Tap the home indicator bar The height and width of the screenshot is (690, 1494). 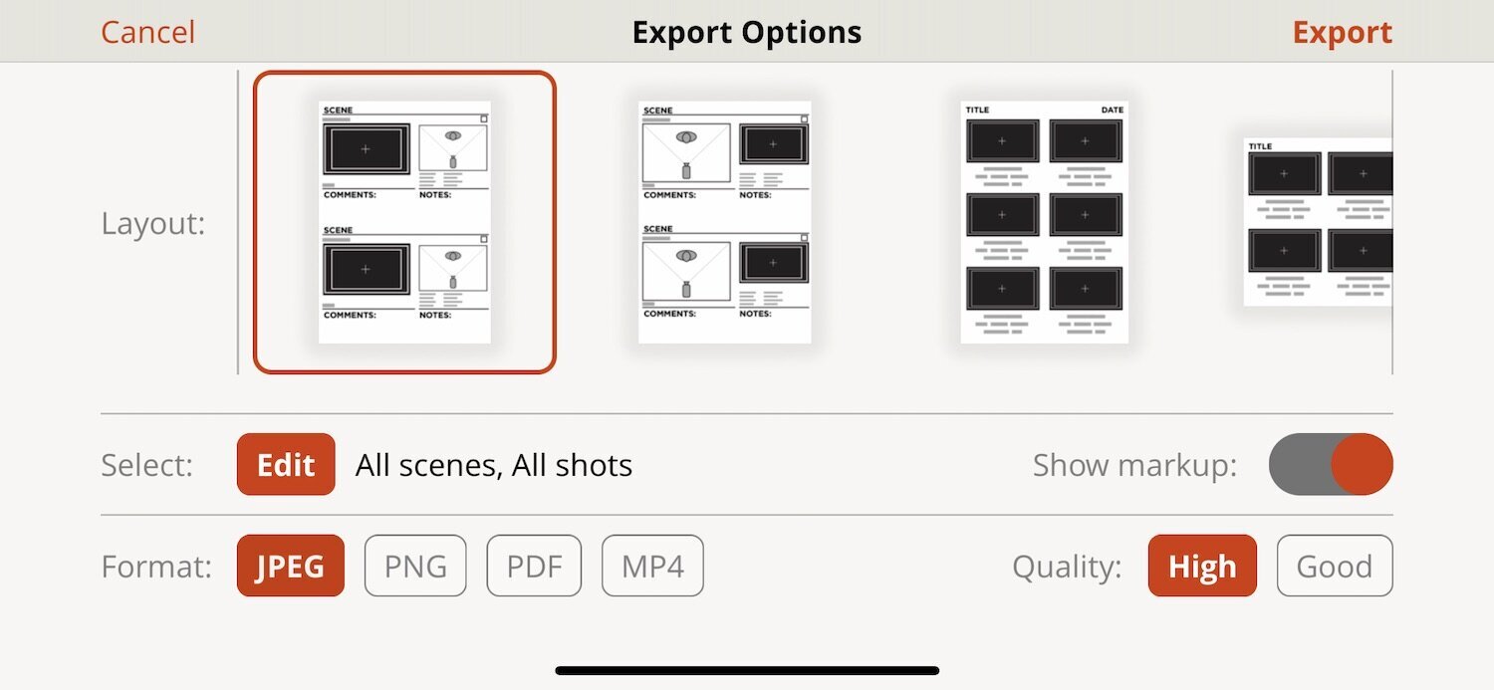(x=747, y=669)
